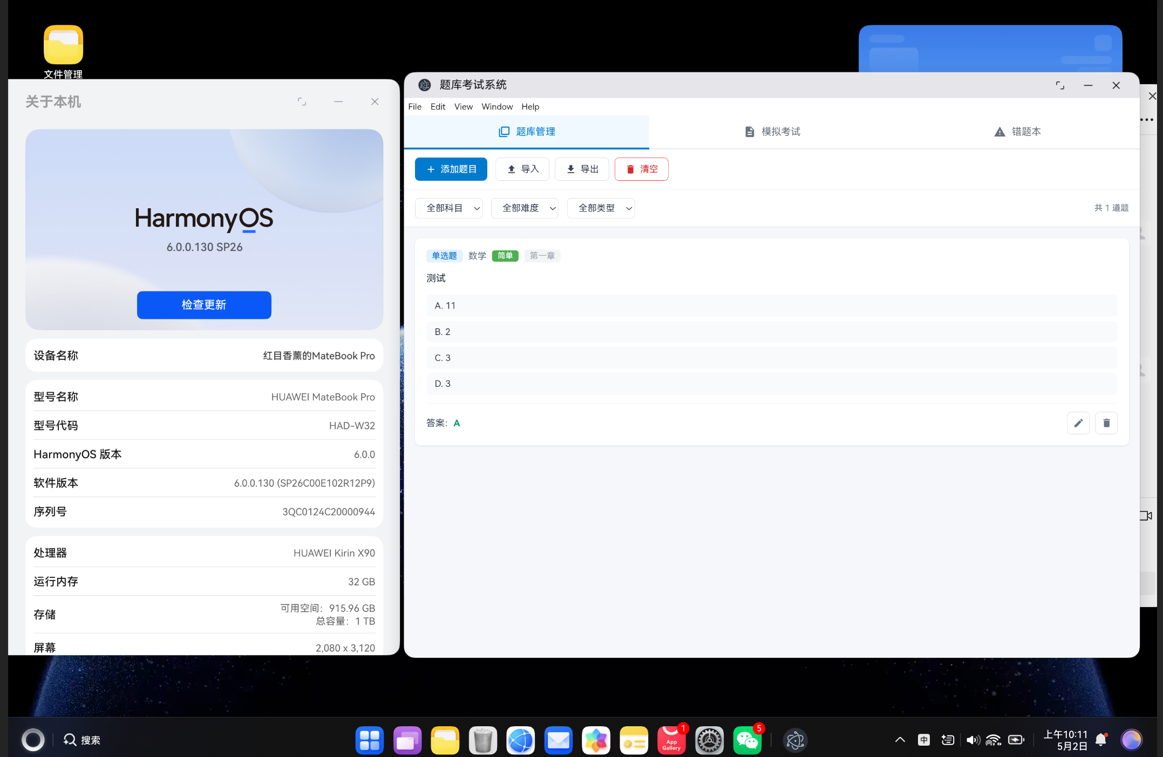The width and height of the screenshot is (1163, 757).
Task: Click the Electron app icon in dock
Action: point(795,740)
